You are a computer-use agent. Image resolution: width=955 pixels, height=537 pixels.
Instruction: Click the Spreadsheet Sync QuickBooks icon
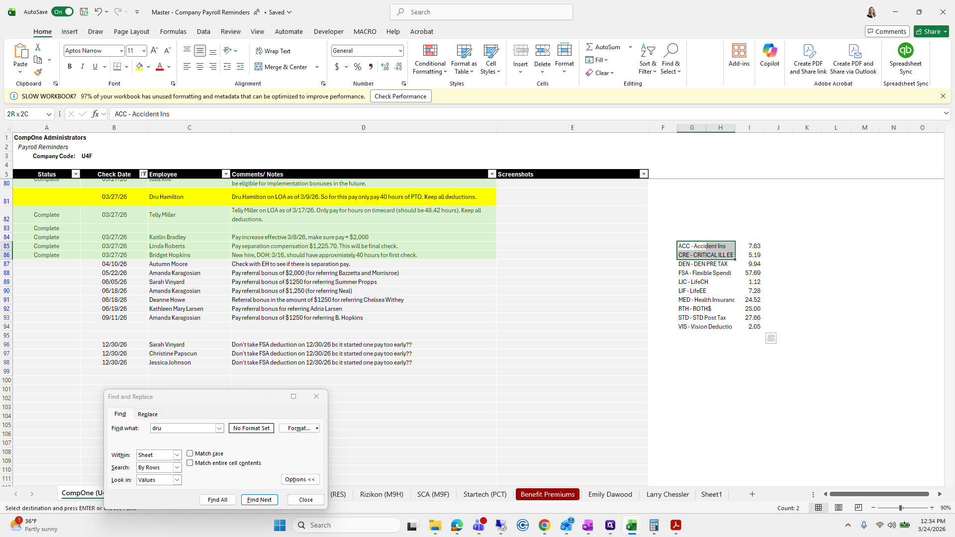pos(905,51)
